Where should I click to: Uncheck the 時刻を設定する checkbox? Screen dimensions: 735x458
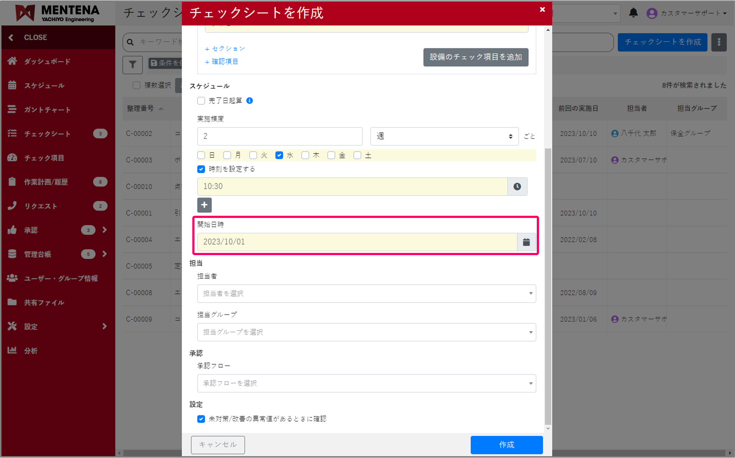pos(201,169)
